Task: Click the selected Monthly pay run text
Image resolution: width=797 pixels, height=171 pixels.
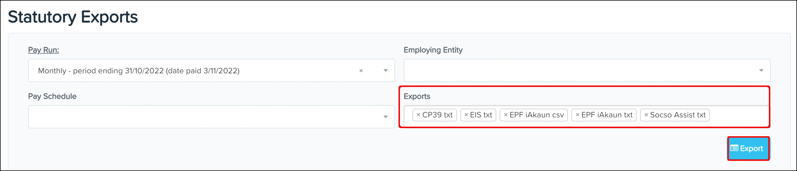Action: (139, 71)
